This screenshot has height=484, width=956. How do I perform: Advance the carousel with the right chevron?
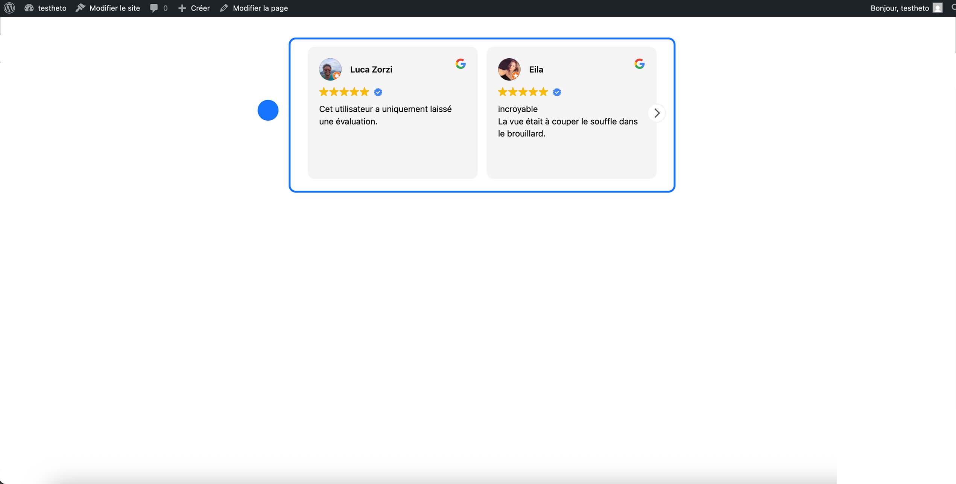tap(657, 113)
